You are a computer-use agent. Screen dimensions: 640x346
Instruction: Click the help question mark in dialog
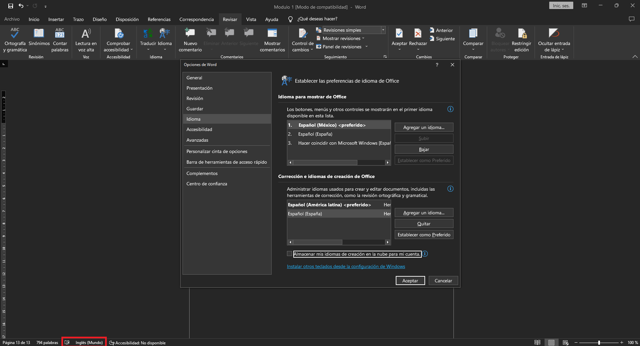click(x=437, y=65)
